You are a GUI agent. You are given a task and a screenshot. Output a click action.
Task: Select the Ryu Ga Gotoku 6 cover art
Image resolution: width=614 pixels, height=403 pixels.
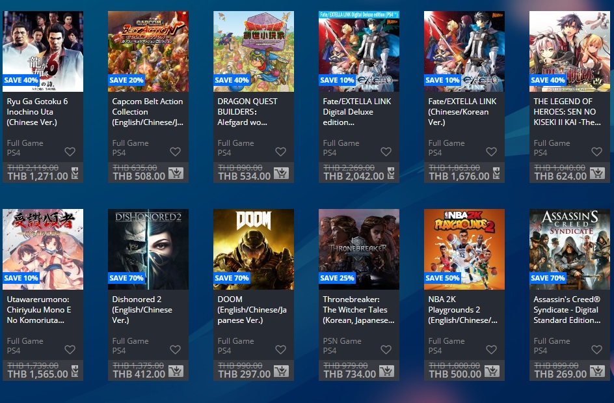pyautogui.click(x=43, y=51)
